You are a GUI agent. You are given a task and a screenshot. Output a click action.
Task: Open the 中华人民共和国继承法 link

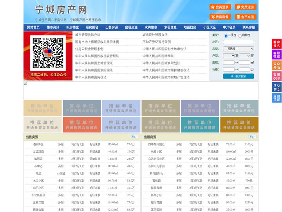pos(158,56)
